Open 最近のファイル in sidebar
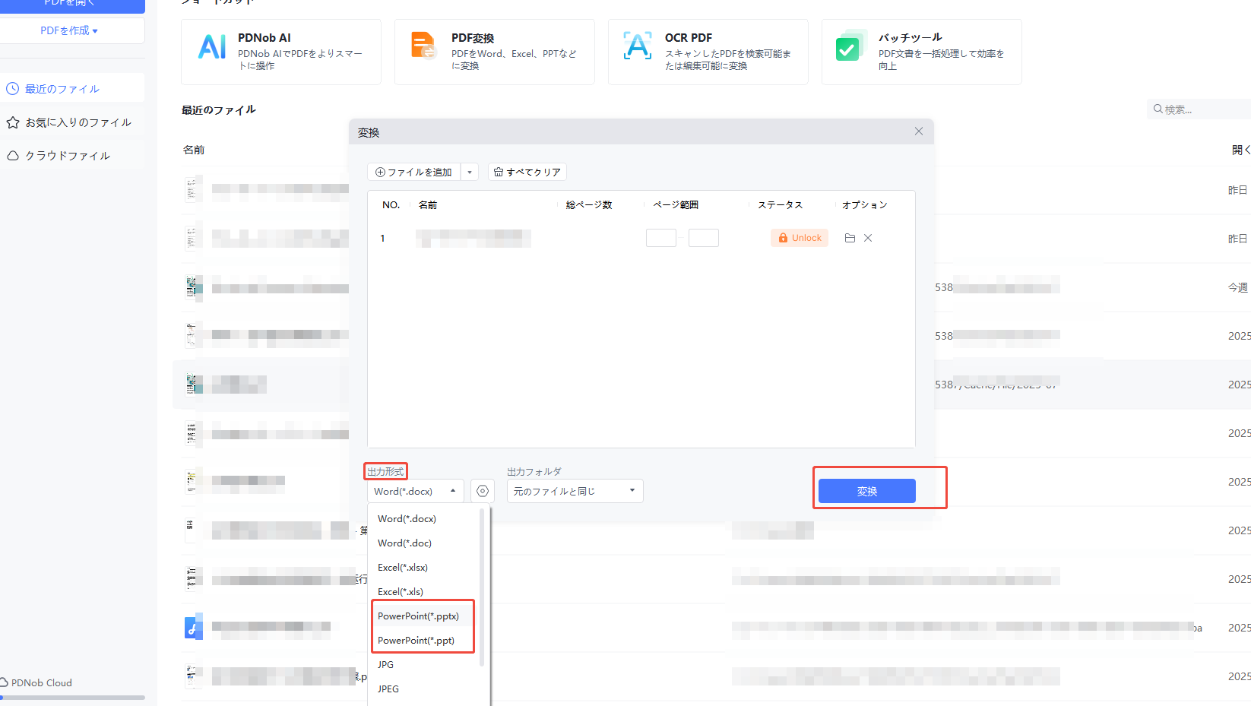 point(72,89)
